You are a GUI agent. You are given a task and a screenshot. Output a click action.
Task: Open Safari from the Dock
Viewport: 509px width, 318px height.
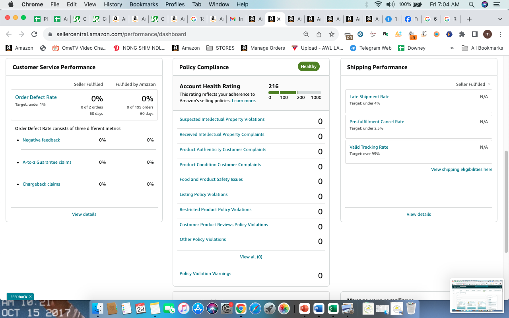pos(255,308)
